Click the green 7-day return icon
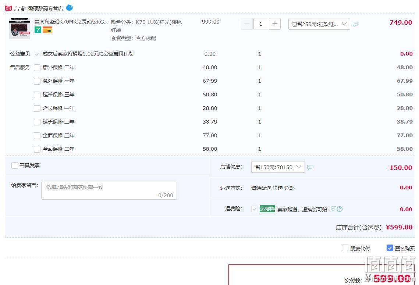Screen dimensions: 419x285 point(38,30)
